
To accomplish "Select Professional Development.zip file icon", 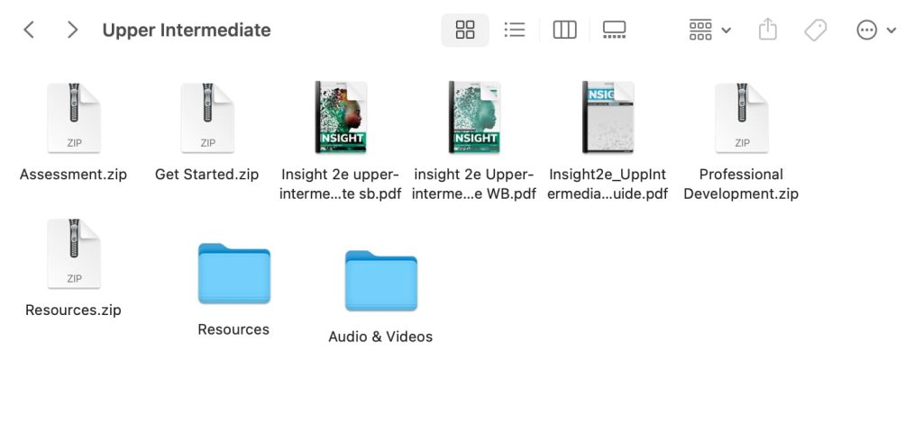I will (x=741, y=118).
